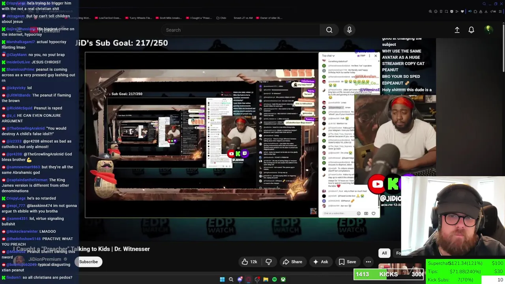Open browser downloads icon

pyautogui.click(x=486, y=11)
